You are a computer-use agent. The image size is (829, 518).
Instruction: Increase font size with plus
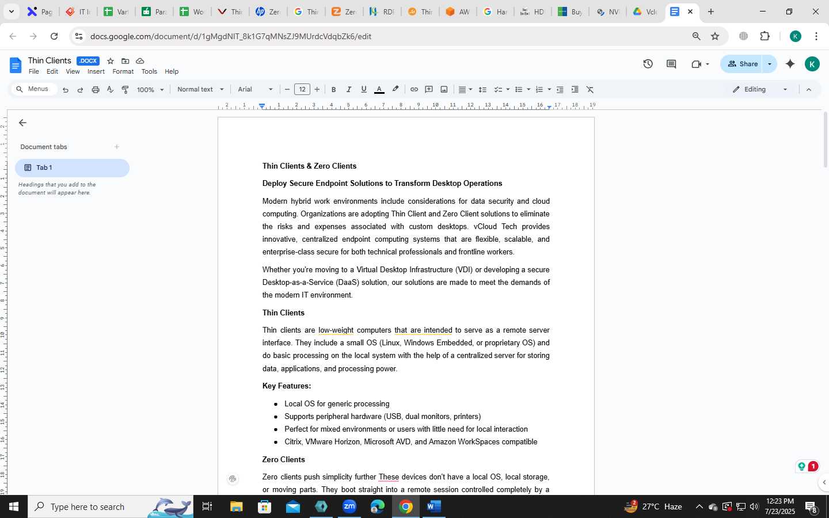click(317, 89)
